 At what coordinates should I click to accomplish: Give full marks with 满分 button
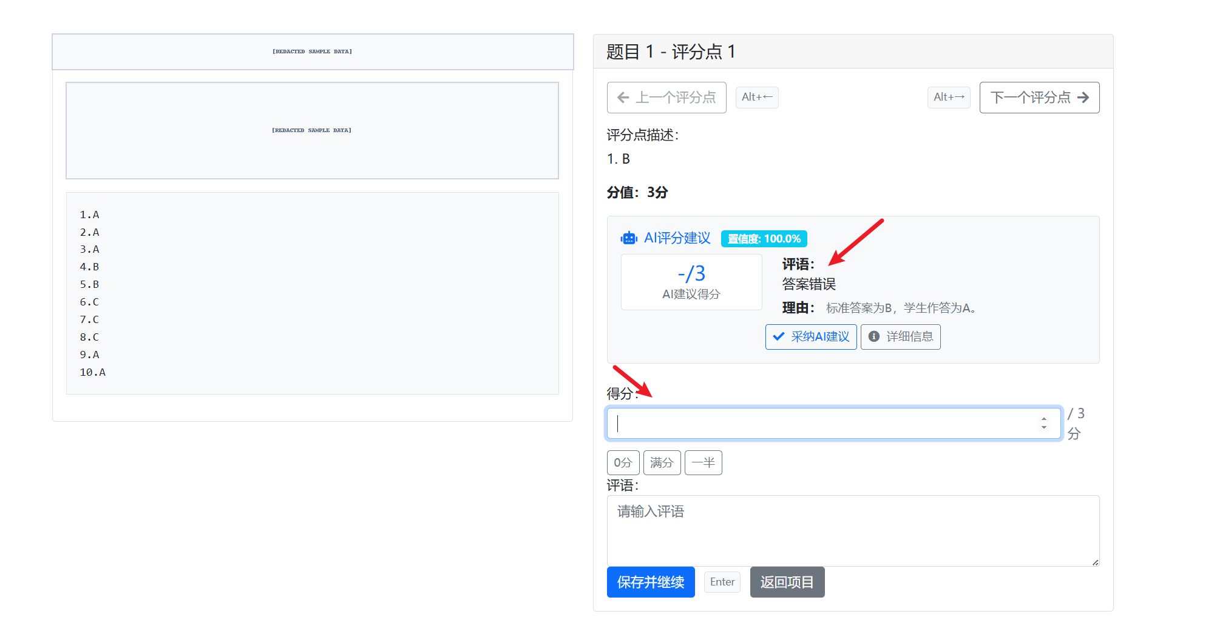[662, 463]
